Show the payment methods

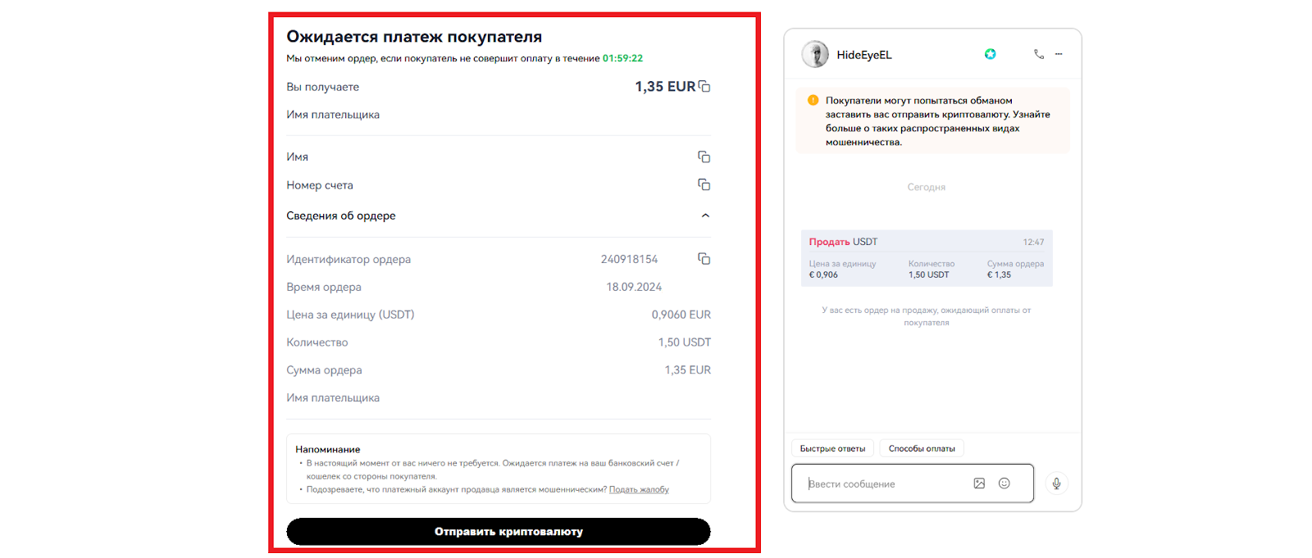click(x=922, y=448)
